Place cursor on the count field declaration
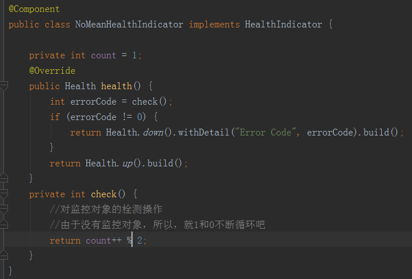Screen dimensions: 412x279 [103, 55]
